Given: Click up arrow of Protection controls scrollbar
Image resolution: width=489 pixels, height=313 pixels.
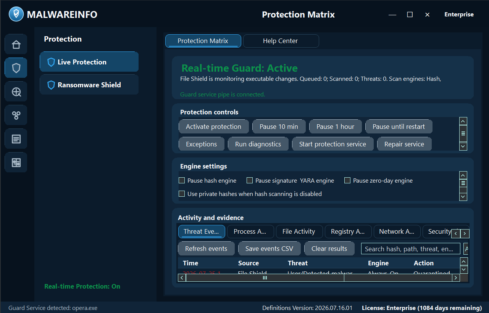Looking at the screenshot, I should click(x=463, y=121).
